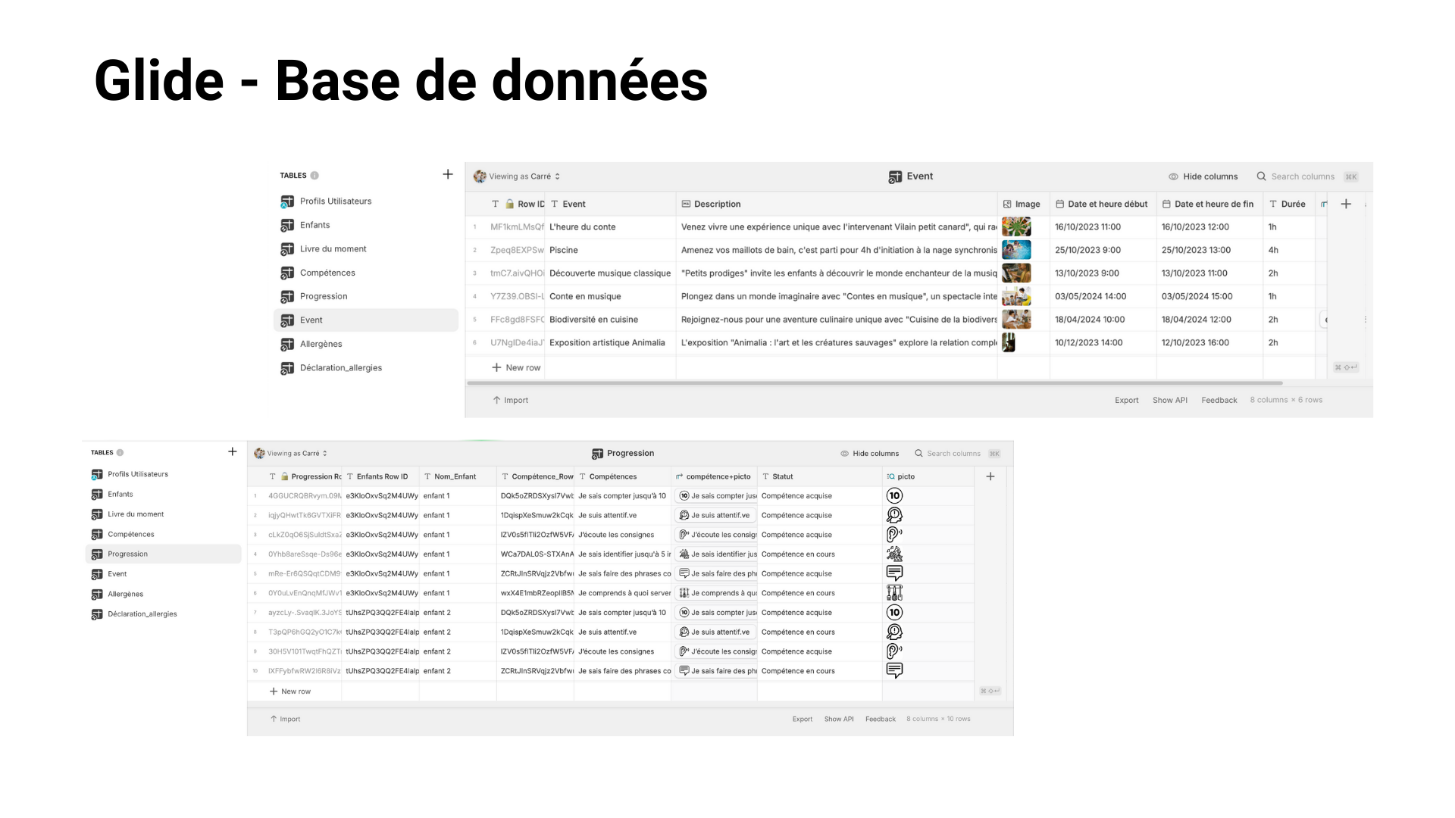1455x818 pixels.
Task: Add a column in Progression table
Action: coord(990,476)
